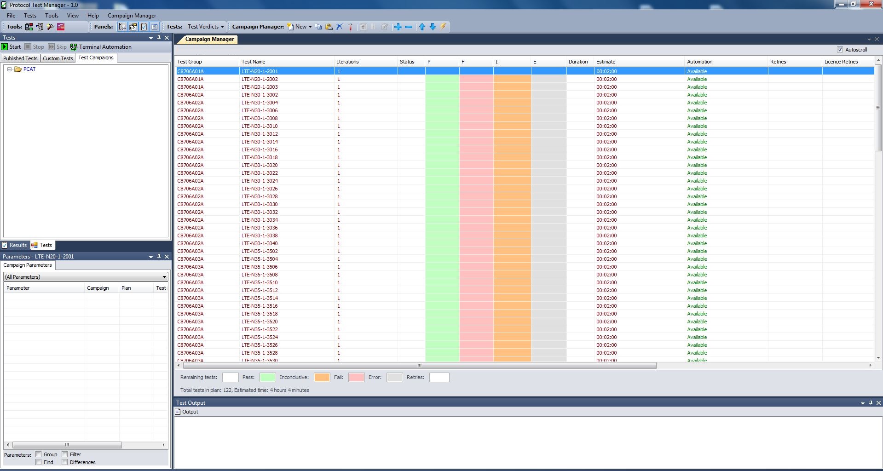883x471 pixels.
Task: Open the red chart tool icon
Action: pos(61,27)
